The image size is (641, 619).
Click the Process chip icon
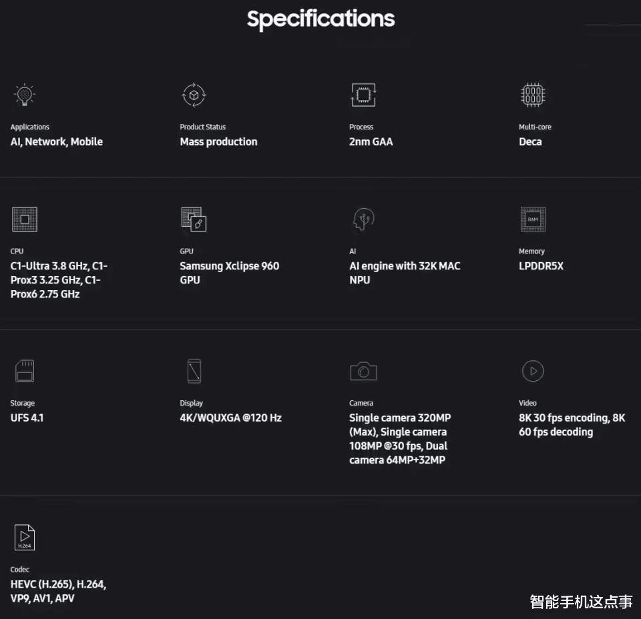click(364, 95)
